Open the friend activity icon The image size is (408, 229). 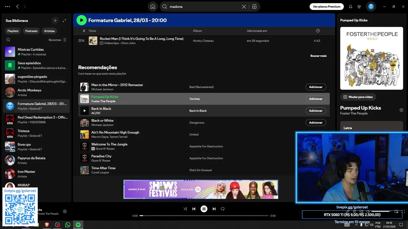[359, 6]
